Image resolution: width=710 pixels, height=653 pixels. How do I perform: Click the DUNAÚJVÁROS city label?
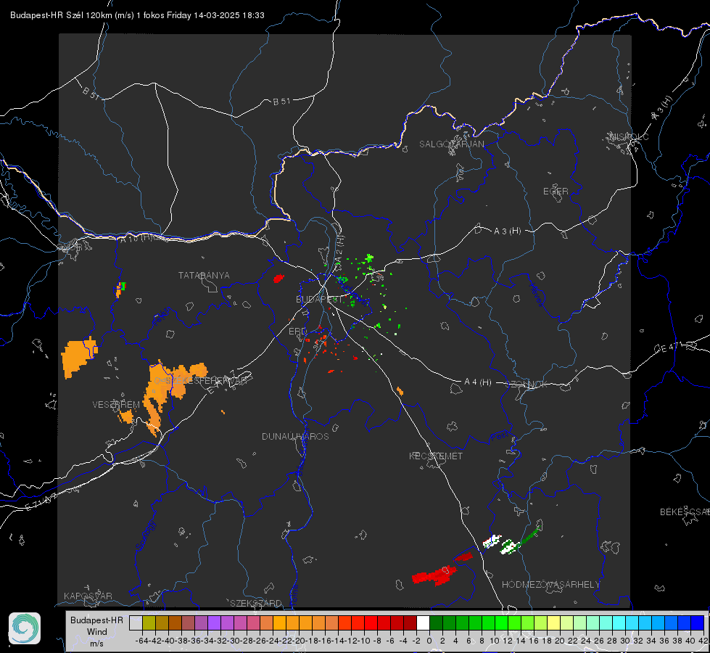(x=295, y=436)
